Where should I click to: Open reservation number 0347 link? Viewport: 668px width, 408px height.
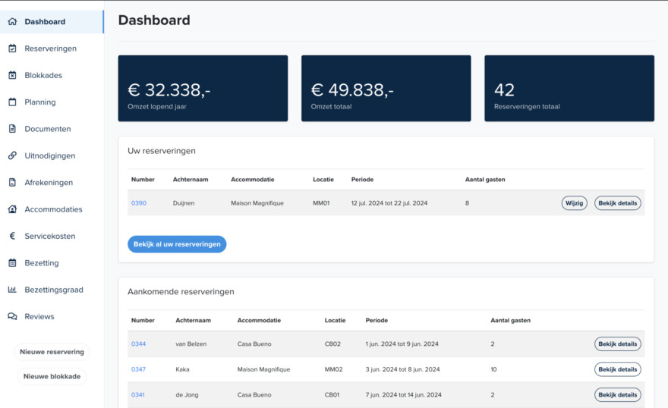pyautogui.click(x=138, y=369)
